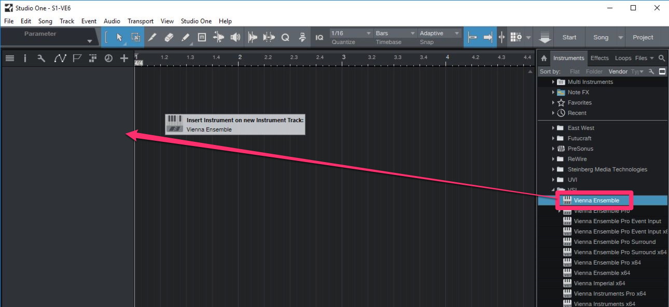Open the Song page dropdown arrow
This screenshot has width=669, height=307.
point(621,37)
